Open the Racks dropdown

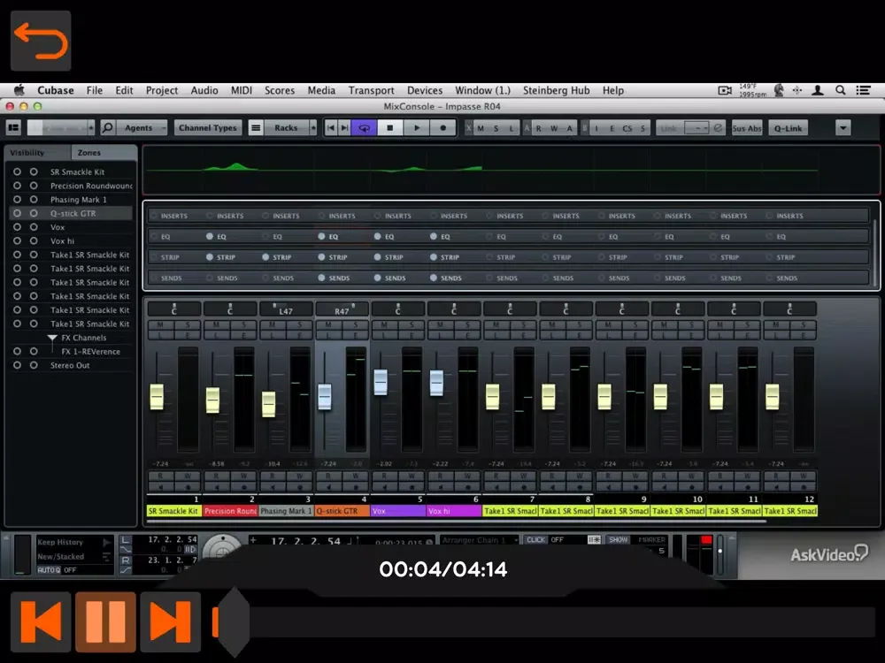pyautogui.click(x=290, y=128)
